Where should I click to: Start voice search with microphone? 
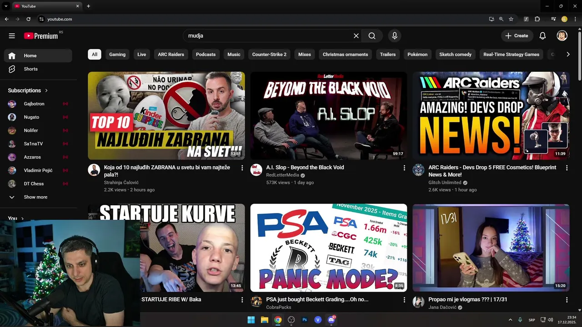(394, 36)
